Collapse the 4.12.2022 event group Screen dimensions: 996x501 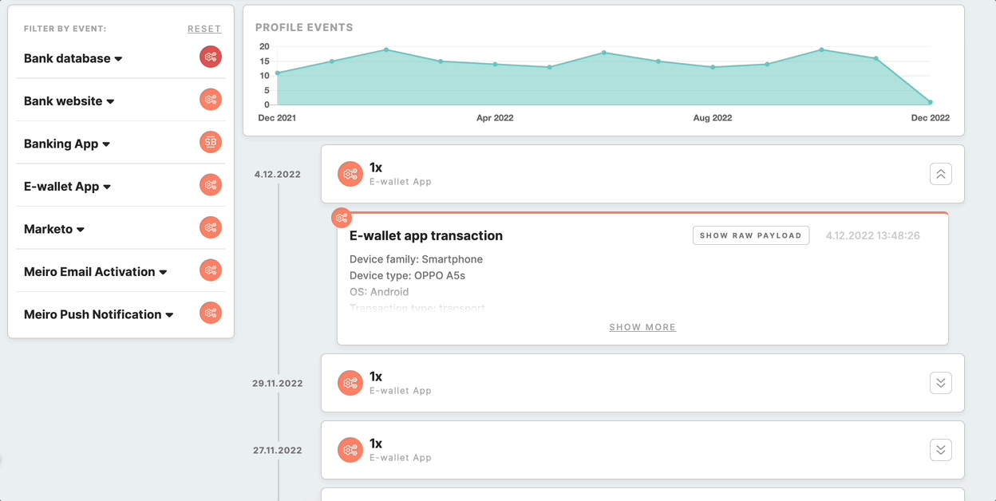pyautogui.click(x=941, y=174)
